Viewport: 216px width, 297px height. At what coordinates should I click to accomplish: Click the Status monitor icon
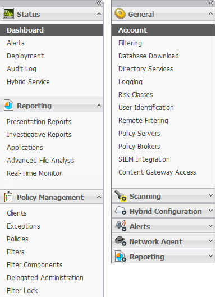(x=8, y=13)
